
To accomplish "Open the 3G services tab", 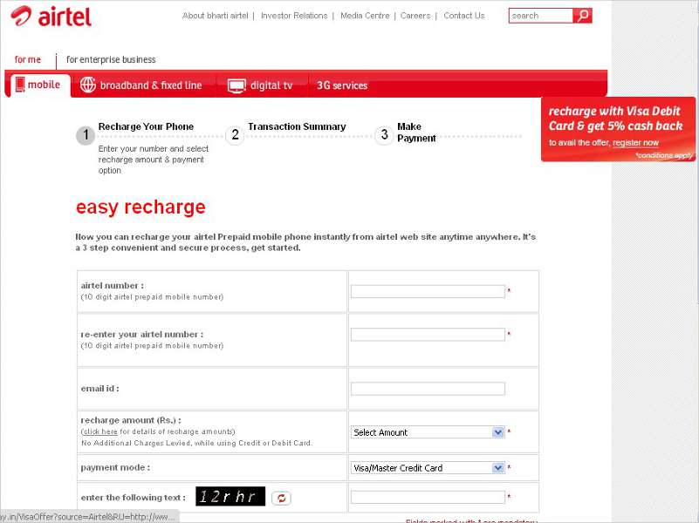I will click(342, 85).
